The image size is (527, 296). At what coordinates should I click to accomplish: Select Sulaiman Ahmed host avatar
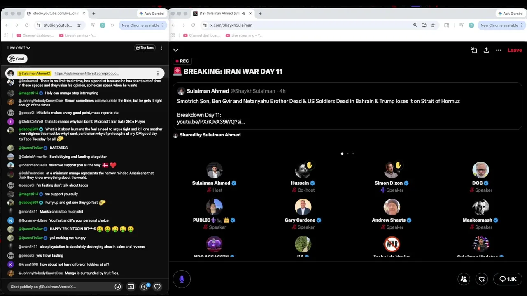(x=214, y=170)
